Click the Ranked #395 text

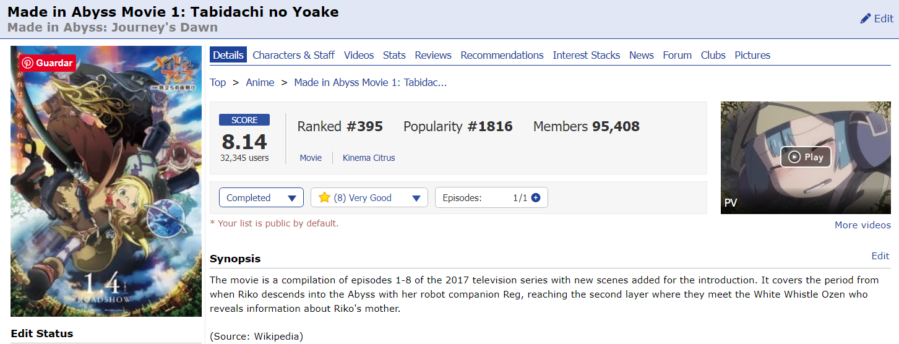(340, 127)
